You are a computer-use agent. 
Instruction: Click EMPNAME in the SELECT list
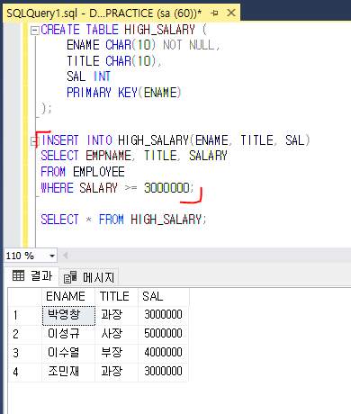click(108, 156)
